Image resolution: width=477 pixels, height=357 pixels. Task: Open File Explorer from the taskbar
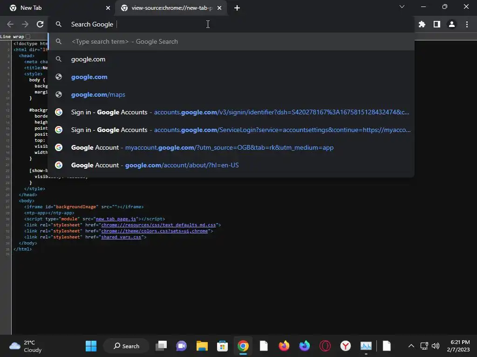click(x=202, y=346)
